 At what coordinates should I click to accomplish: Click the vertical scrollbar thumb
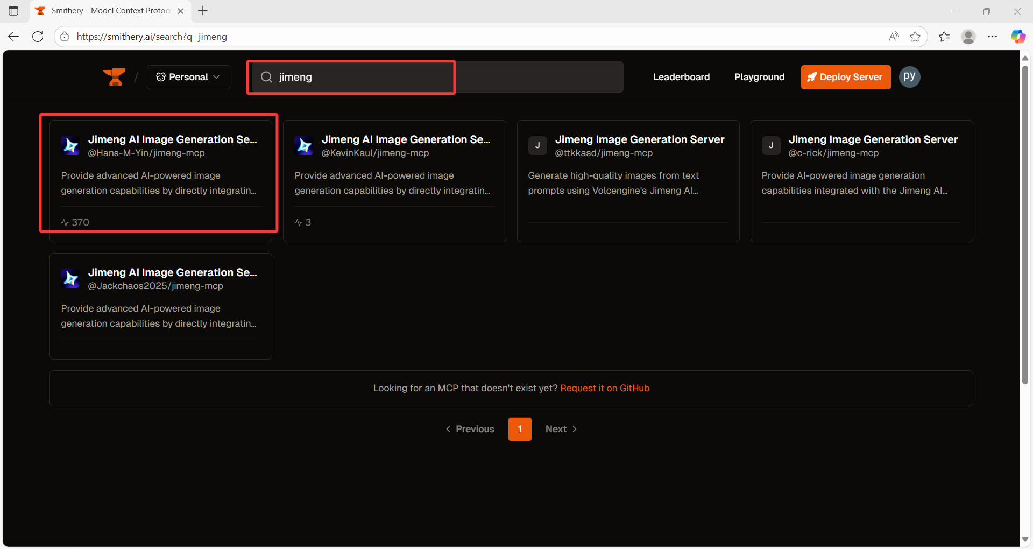point(1025,225)
